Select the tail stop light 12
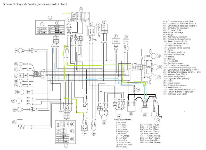Viewport: 206px width, 150px height. [x=155, y=67]
